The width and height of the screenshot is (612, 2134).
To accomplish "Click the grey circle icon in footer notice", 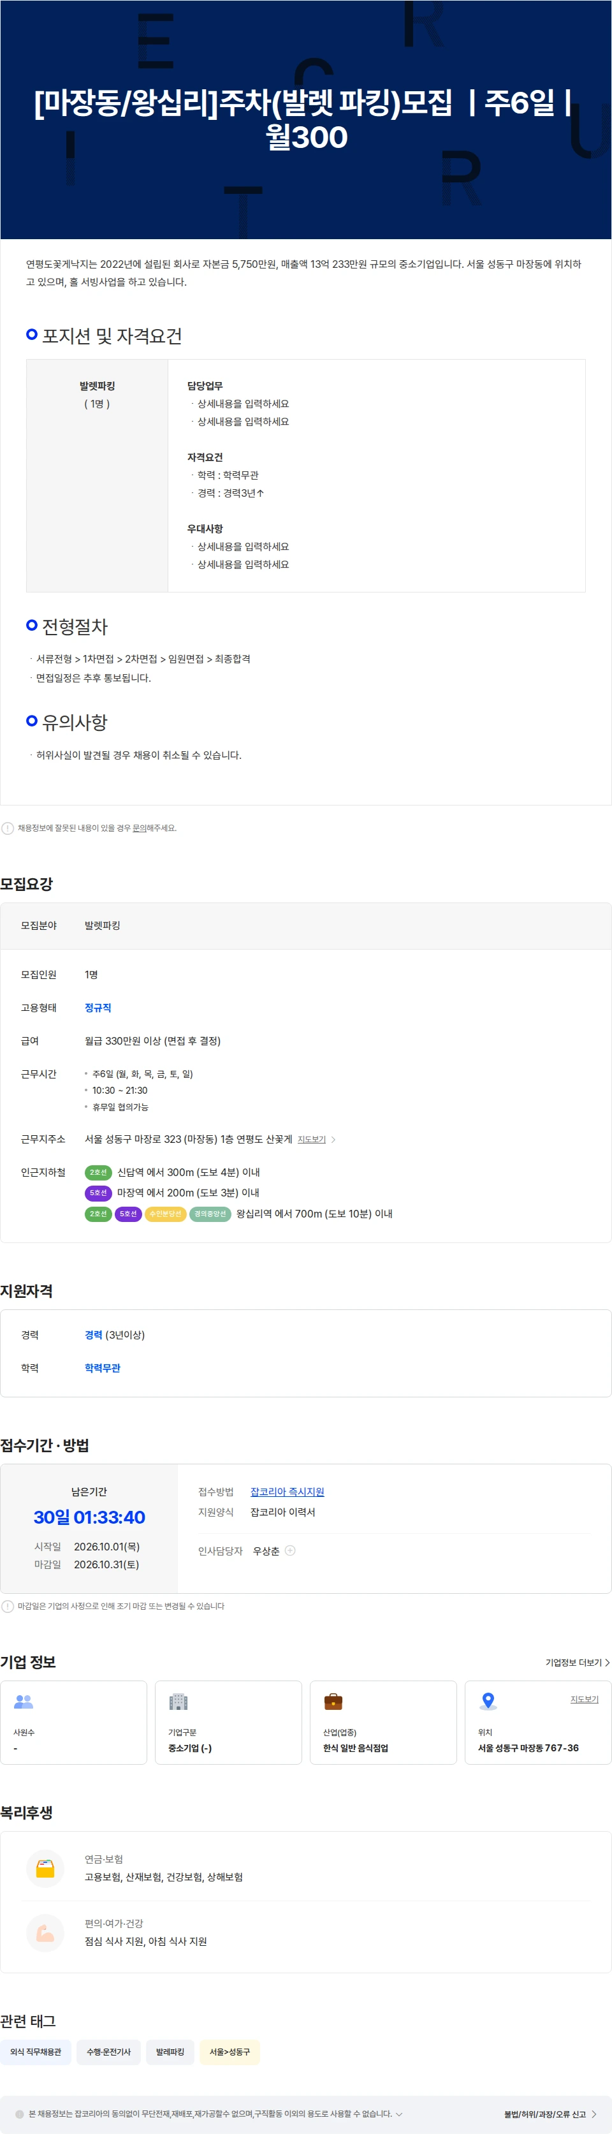I will point(20,2114).
